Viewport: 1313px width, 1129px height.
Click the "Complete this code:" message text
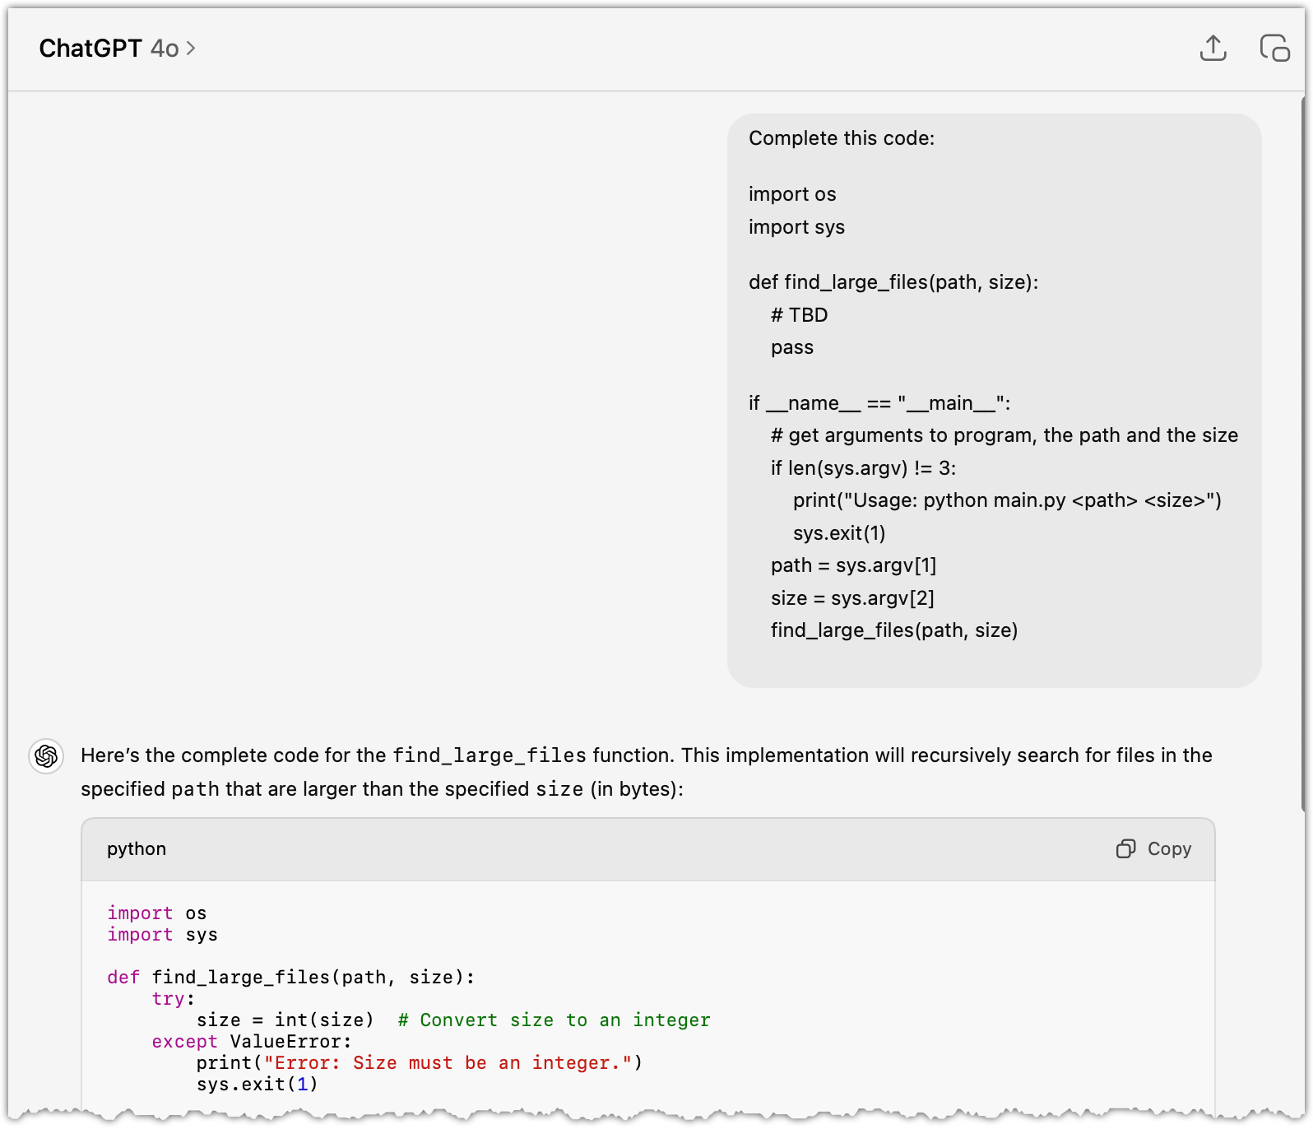(x=842, y=138)
